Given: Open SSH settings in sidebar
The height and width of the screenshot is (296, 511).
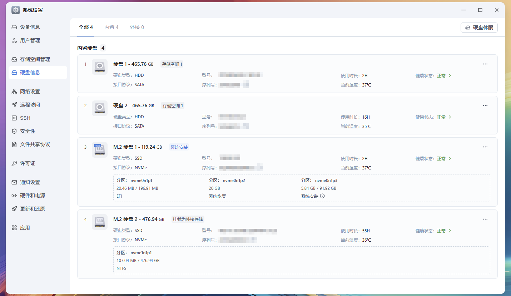Looking at the screenshot, I should (x=38, y=118).
